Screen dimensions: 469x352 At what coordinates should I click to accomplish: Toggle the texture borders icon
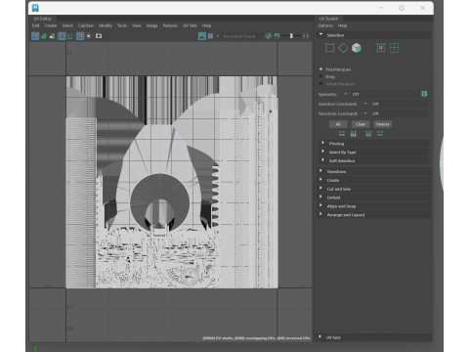pos(62,36)
